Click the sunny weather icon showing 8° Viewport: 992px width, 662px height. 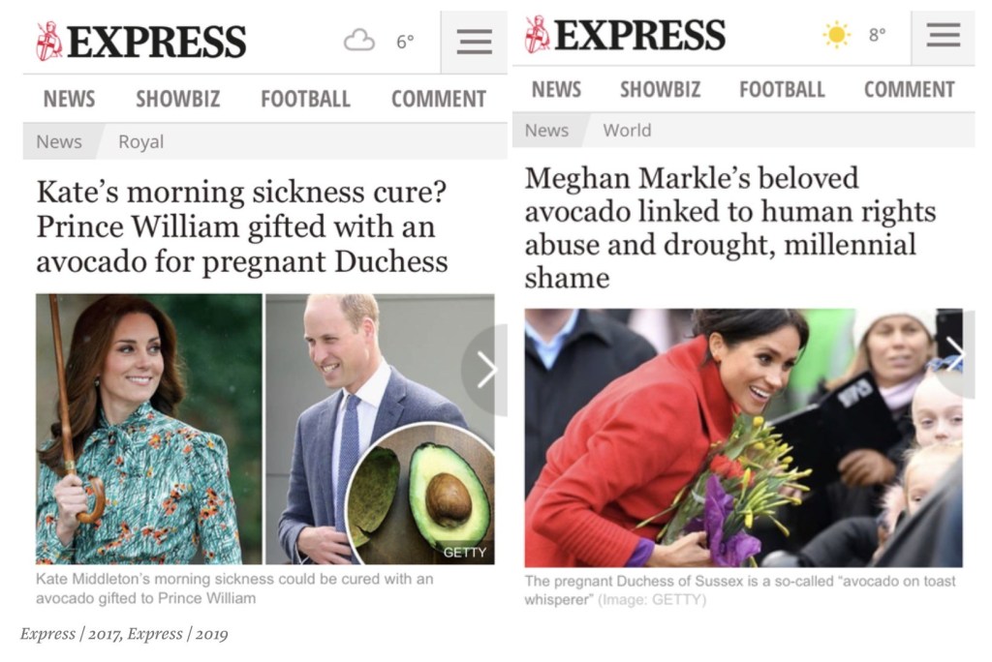[x=836, y=36]
